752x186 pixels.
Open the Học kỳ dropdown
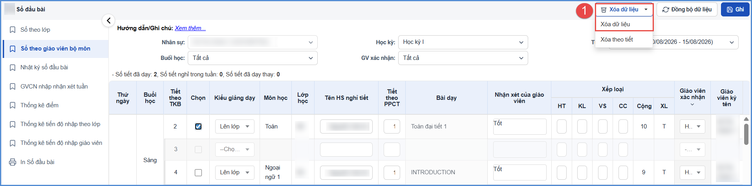(463, 42)
